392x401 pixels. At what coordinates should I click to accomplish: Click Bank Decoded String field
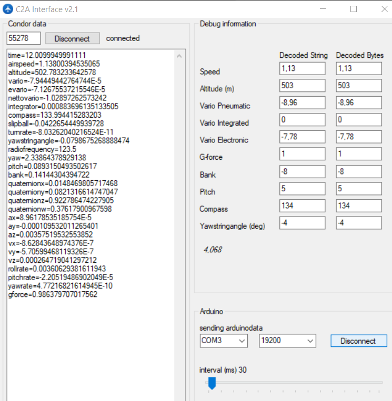[303, 171]
